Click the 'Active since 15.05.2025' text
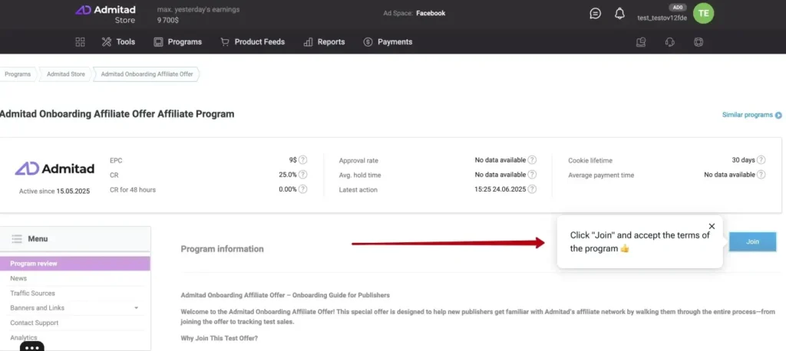 tap(54, 192)
